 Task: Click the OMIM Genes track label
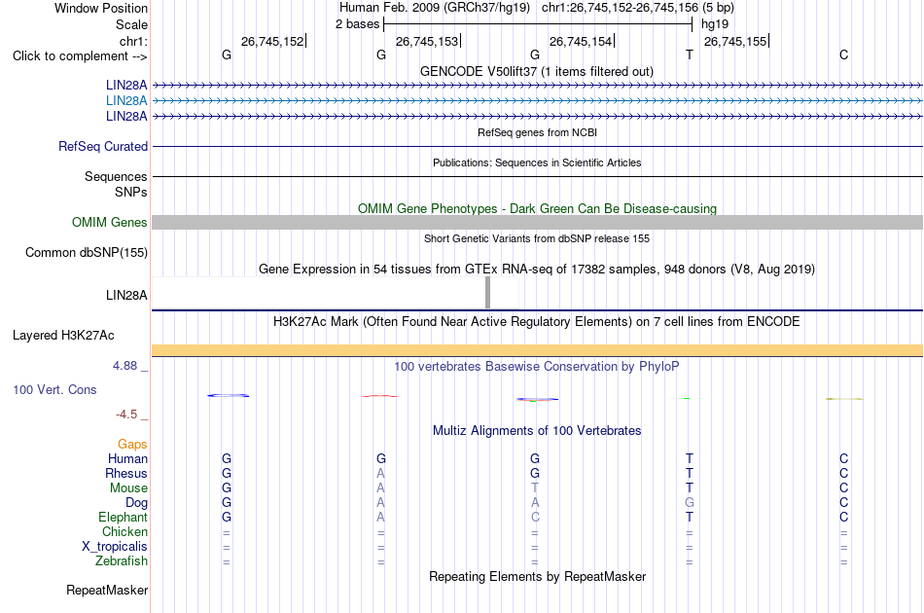click(110, 222)
